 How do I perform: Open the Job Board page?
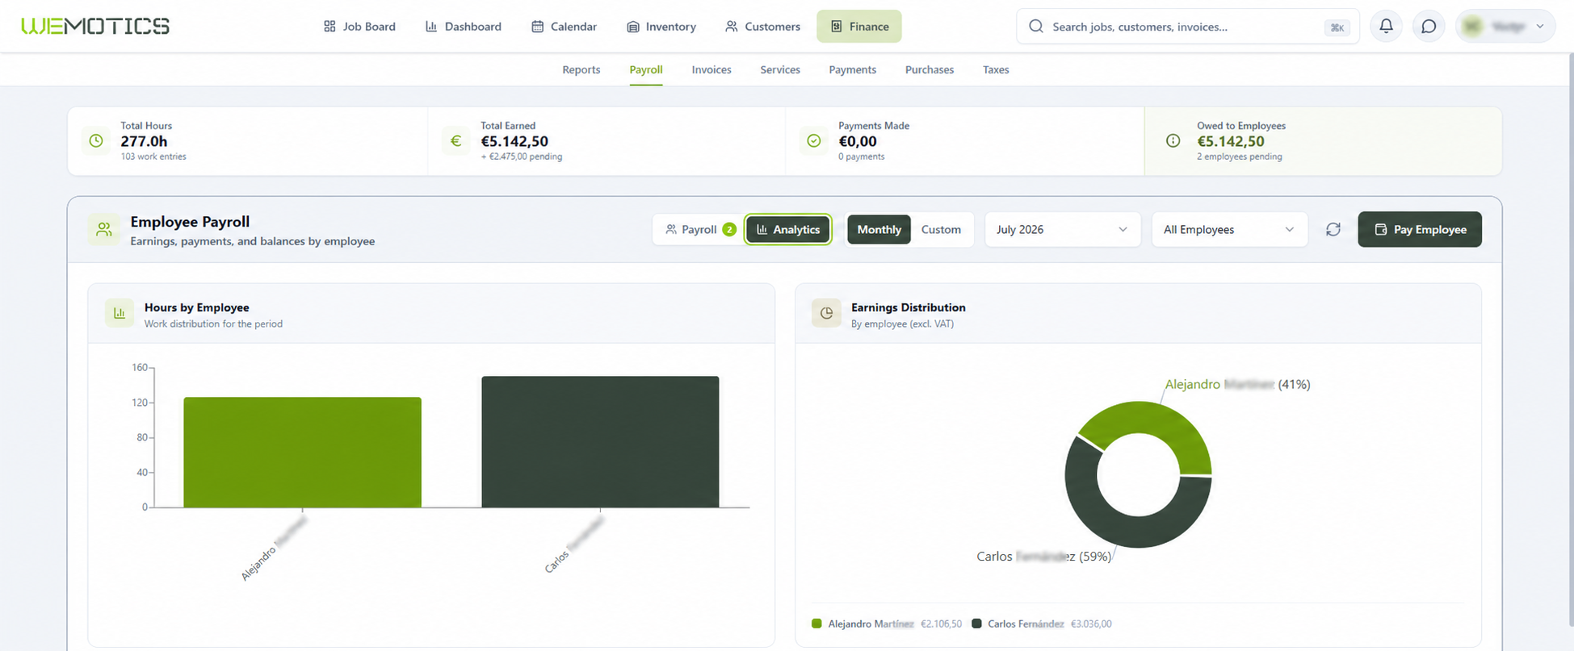click(359, 26)
